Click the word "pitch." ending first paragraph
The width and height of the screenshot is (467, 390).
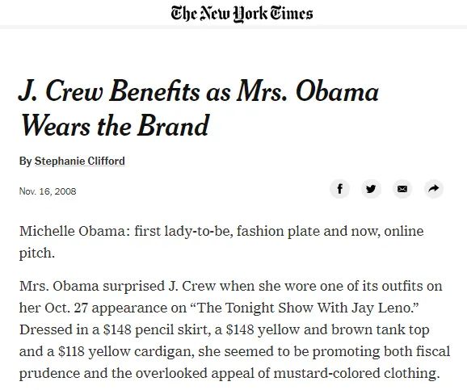pos(37,254)
